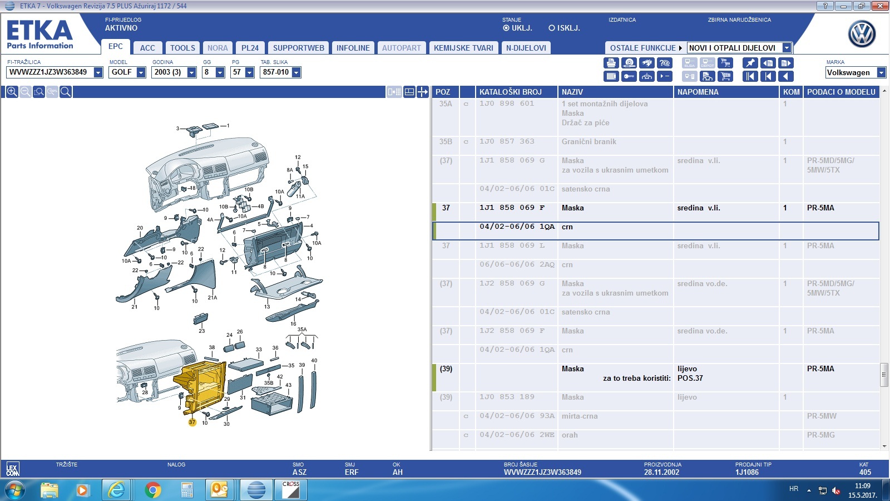This screenshot has height=501, width=890.
Task: Click the OSTALE FUNKCIJE button
Action: (x=645, y=48)
